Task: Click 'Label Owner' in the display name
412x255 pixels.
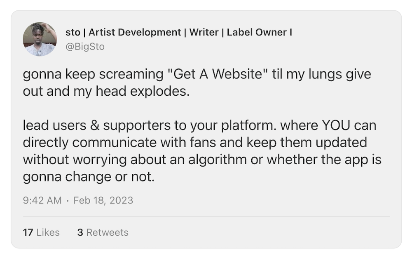Action: click(257, 33)
